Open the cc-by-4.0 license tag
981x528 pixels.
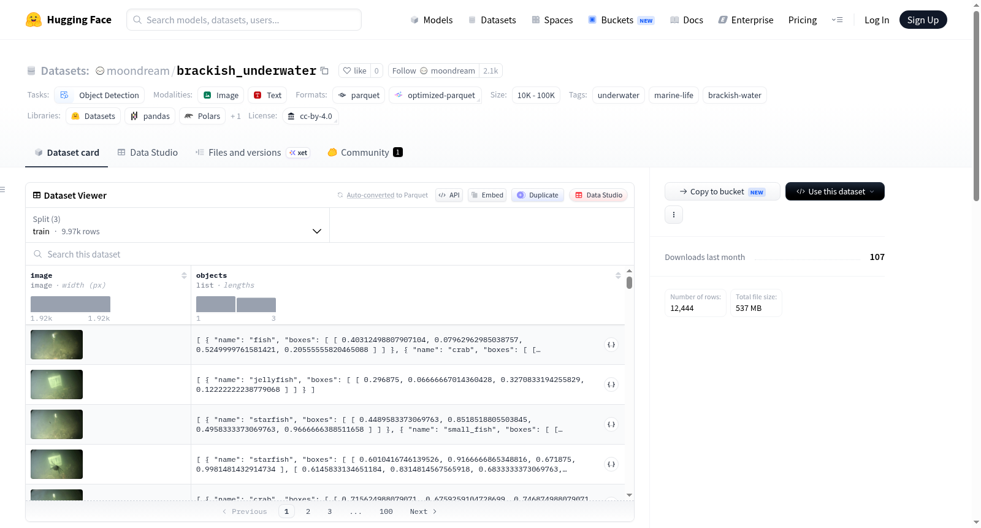(310, 116)
